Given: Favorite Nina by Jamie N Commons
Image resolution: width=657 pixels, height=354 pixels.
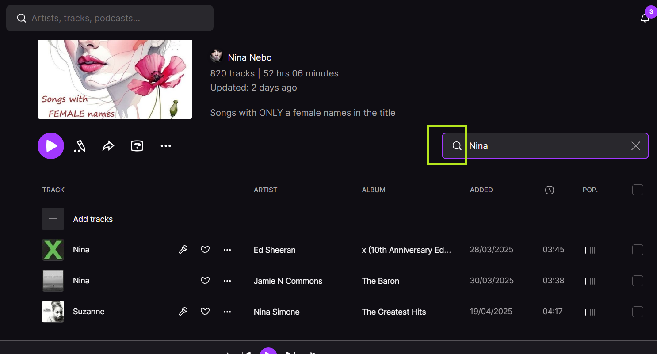Looking at the screenshot, I should coord(205,281).
